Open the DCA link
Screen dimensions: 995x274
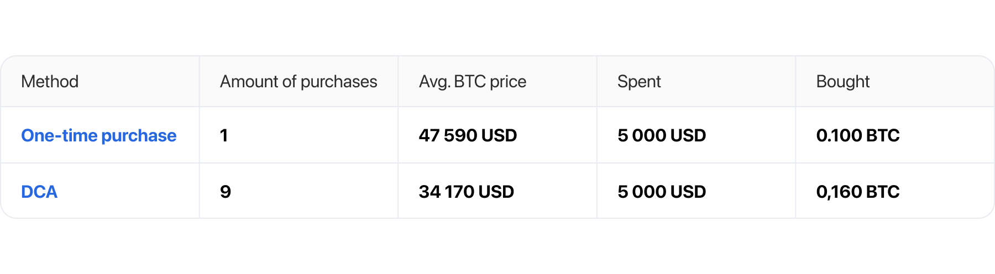tap(39, 192)
